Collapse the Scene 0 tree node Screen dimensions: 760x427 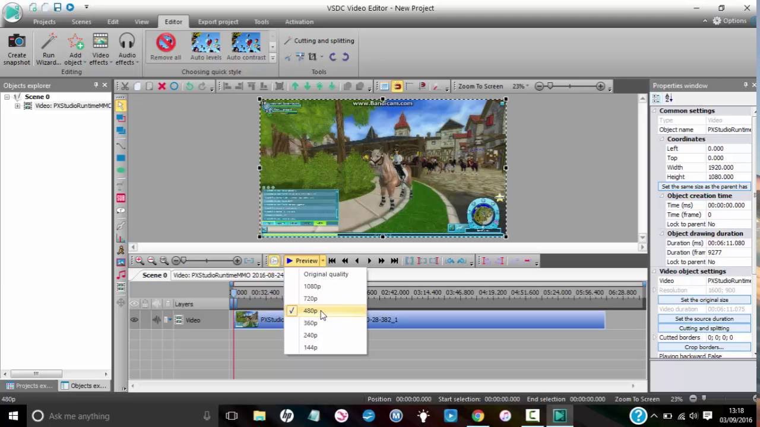pyautogui.click(x=7, y=97)
